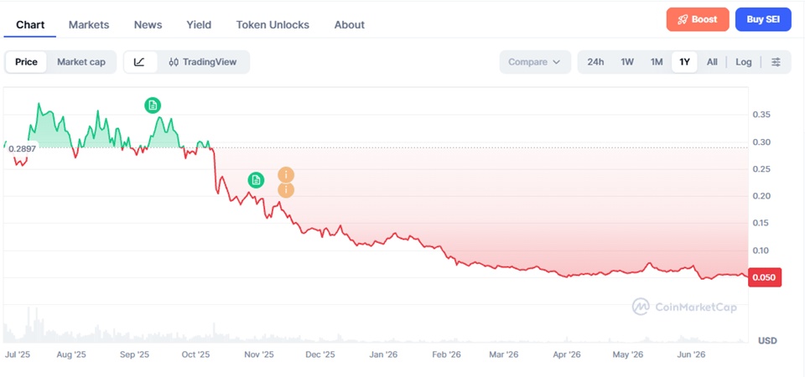The width and height of the screenshot is (805, 377).
Task: Open the Markets tab
Action: pyautogui.click(x=89, y=24)
